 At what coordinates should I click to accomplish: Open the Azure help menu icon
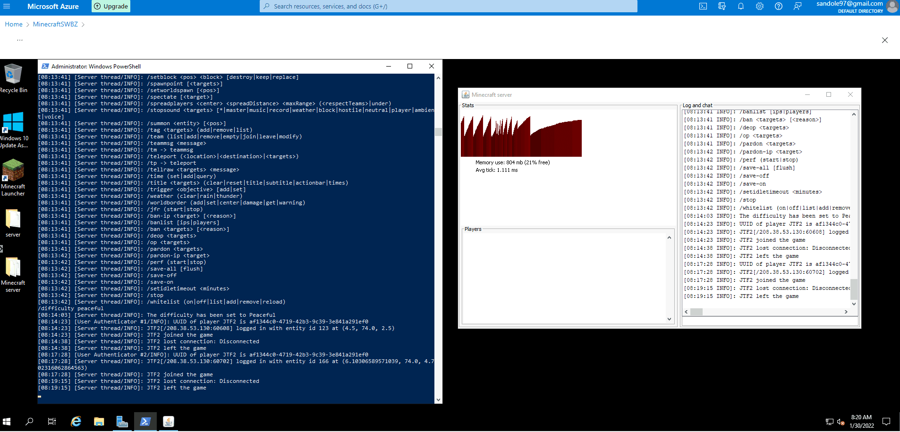(x=779, y=6)
